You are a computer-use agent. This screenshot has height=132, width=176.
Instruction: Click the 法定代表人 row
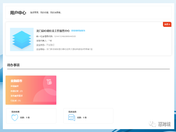[44, 41]
